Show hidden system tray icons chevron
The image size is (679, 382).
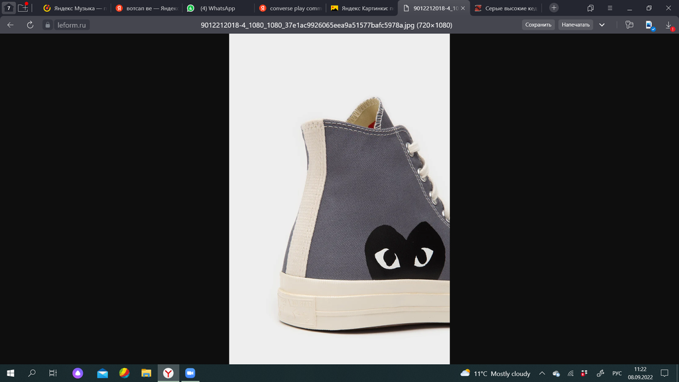(x=542, y=373)
